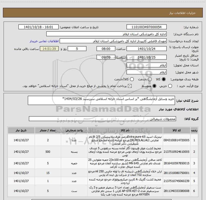Click the واحد شمارش column header
The image size is (206, 200).
74,130
